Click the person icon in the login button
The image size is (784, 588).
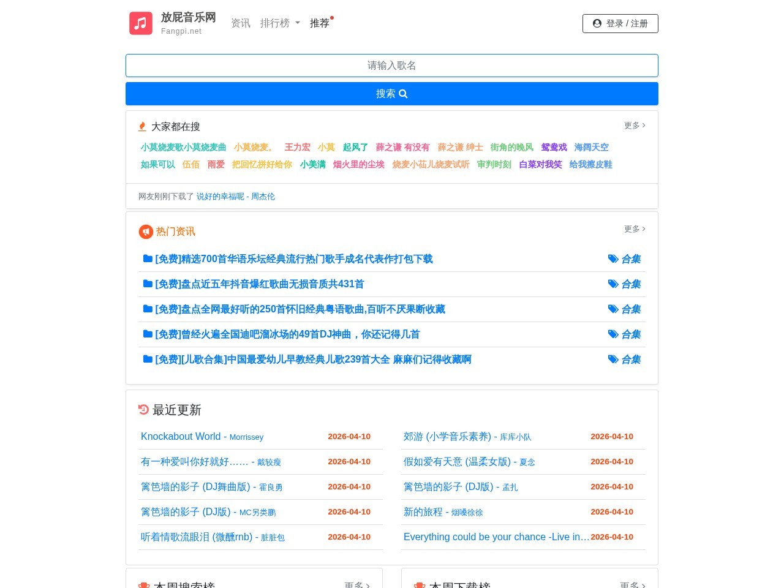point(597,23)
